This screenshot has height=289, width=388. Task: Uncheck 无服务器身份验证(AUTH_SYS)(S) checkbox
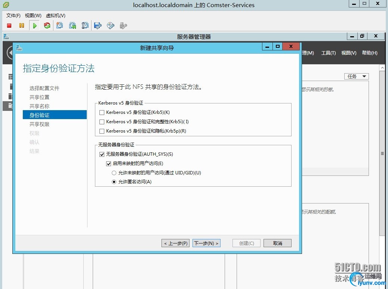(x=102, y=154)
